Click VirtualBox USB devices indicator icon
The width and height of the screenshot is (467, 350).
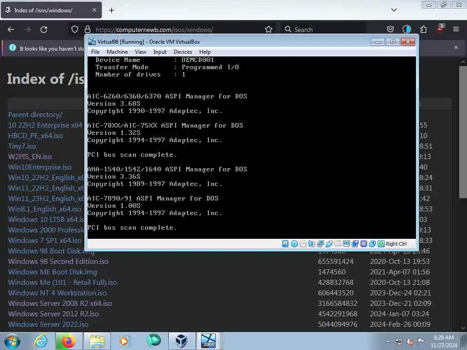pos(329,244)
